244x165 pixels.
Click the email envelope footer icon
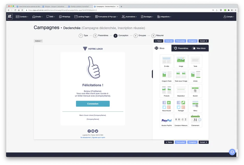(x=93, y=131)
